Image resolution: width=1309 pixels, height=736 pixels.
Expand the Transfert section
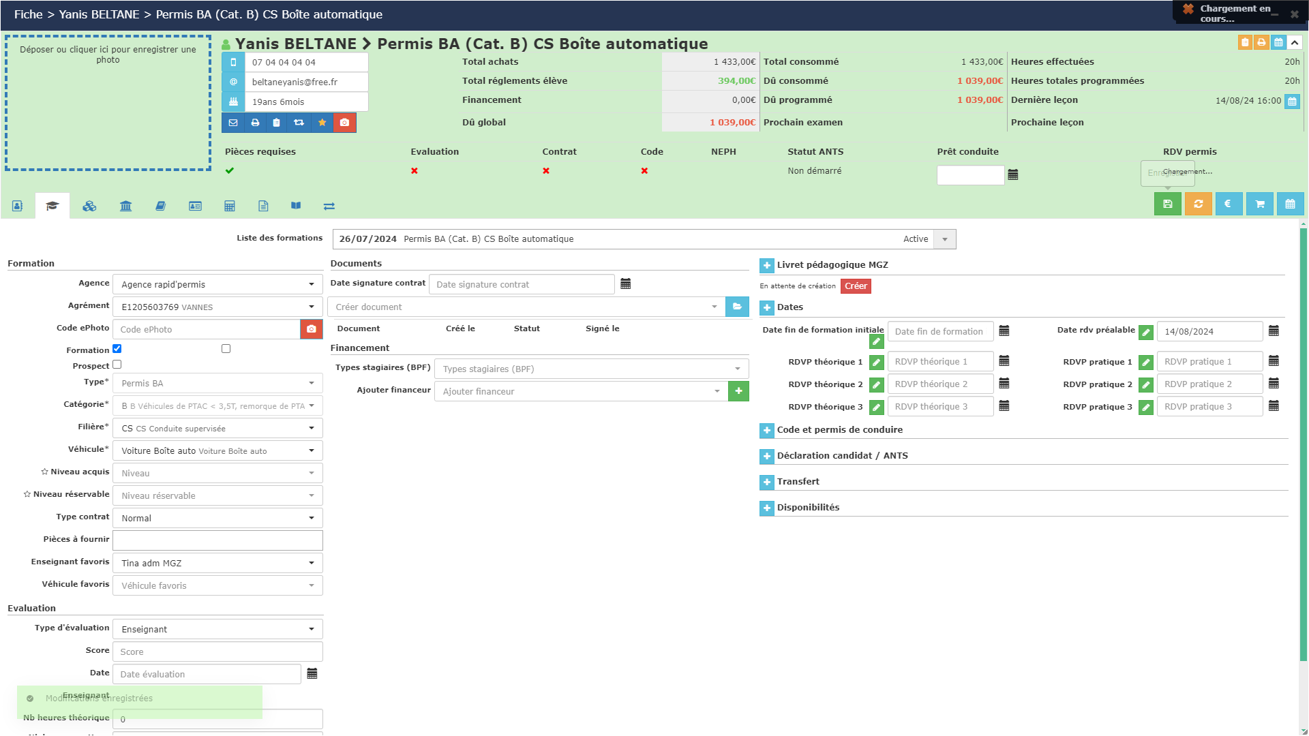pos(767,482)
